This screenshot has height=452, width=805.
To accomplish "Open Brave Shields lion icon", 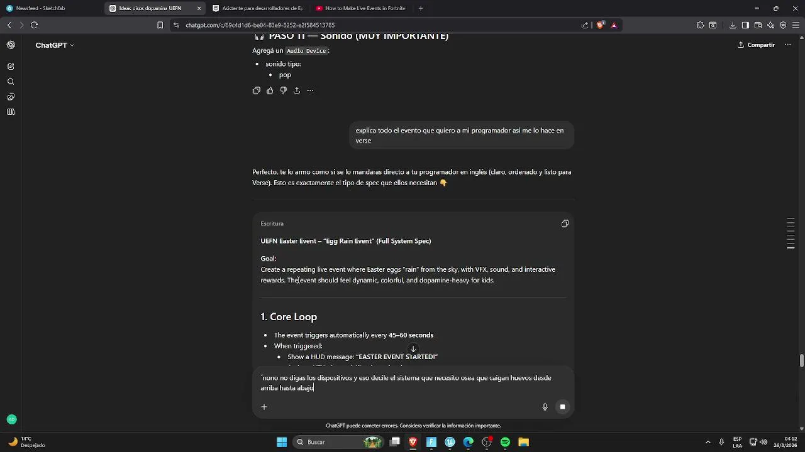I will click(600, 25).
